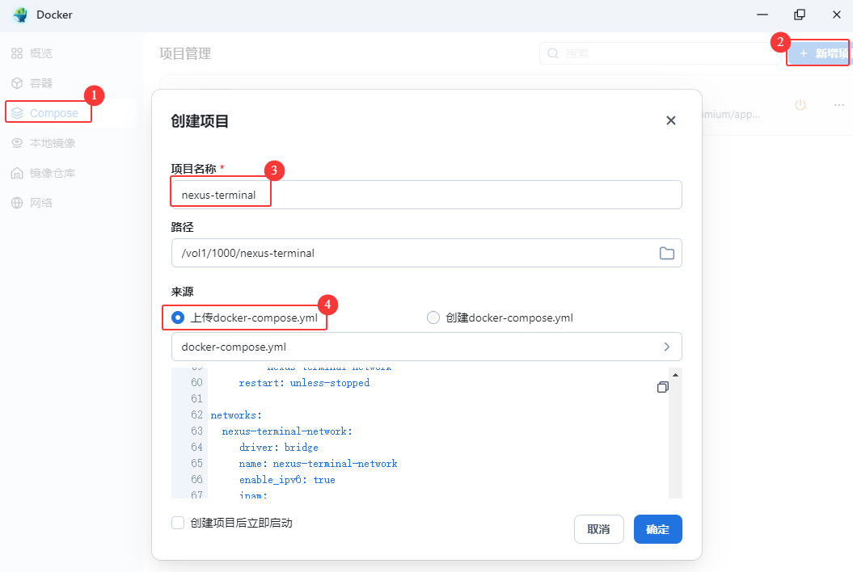
Task: Copy the compose code with copy icon
Action: (x=663, y=387)
